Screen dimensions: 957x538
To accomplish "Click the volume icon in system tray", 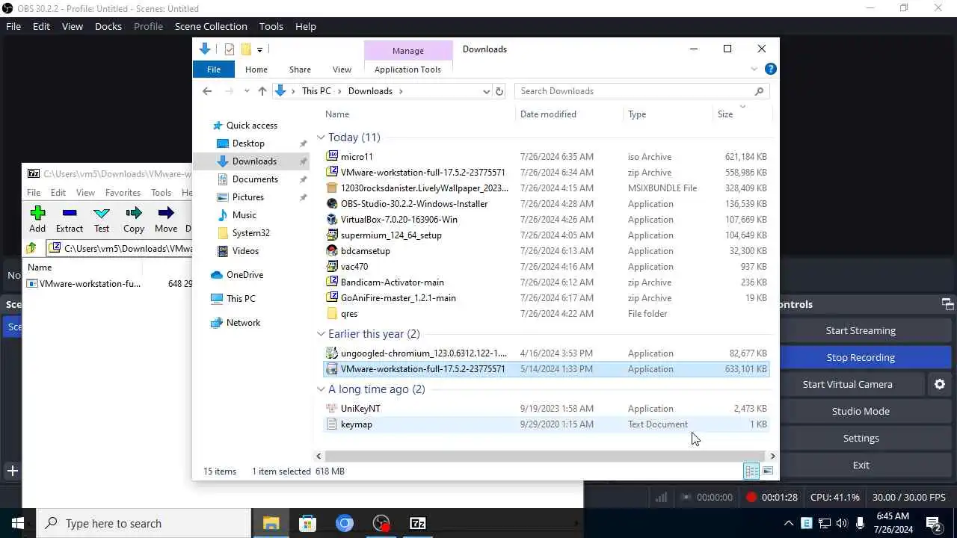I will (842, 523).
